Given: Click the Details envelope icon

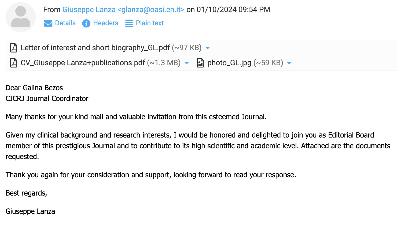Looking at the screenshot, I should [x=48, y=23].
